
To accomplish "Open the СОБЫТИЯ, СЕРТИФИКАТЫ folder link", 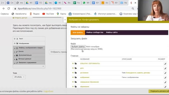I will tap(90, 63).
